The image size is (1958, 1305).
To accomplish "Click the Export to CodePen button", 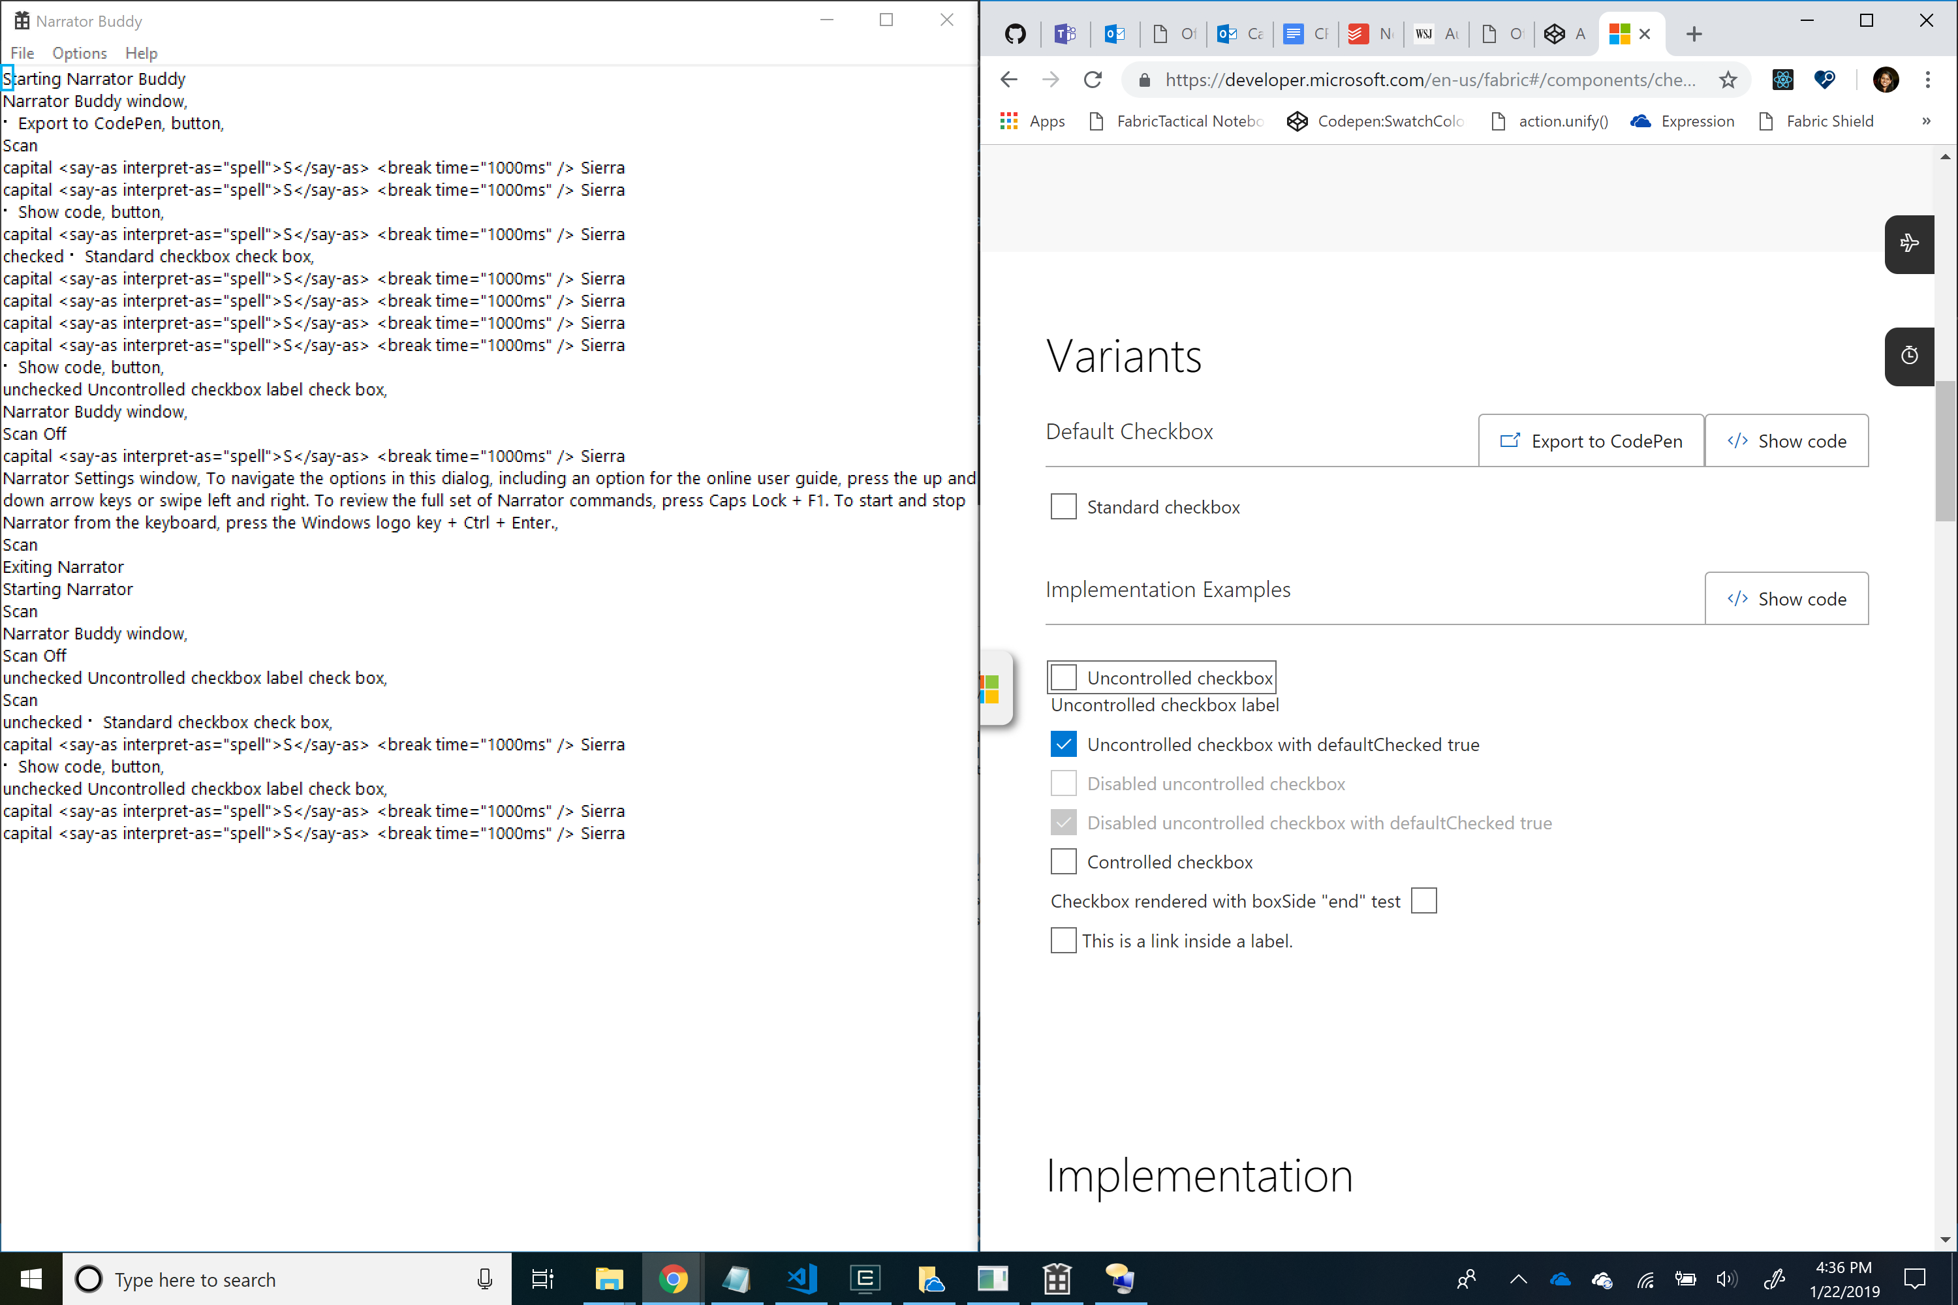I will [x=1591, y=440].
